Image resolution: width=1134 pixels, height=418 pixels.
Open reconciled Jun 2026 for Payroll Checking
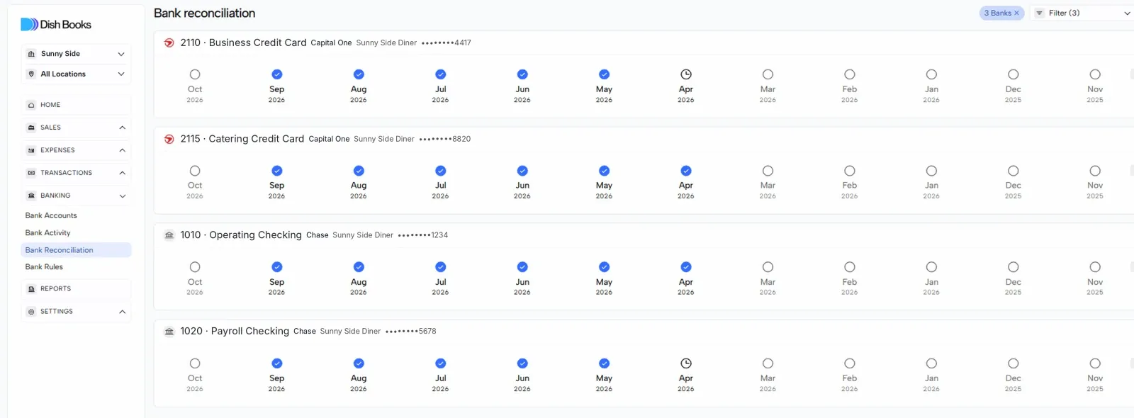click(522, 363)
